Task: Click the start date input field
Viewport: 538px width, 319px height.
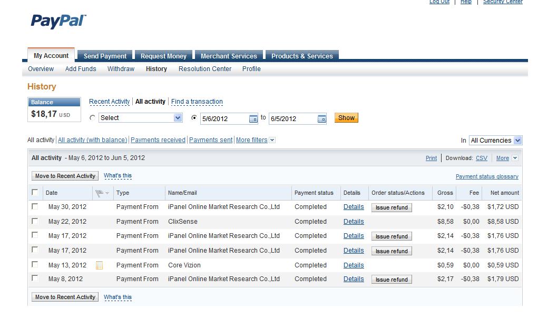Action: pos(223,119)
